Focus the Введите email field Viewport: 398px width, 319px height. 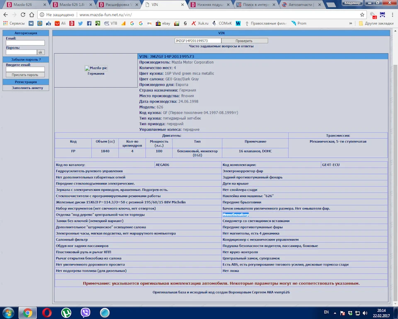tap(25, 69)
